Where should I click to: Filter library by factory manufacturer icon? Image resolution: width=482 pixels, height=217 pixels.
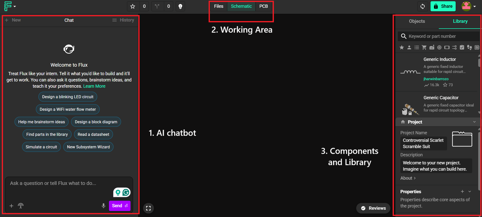pos(432,47)
